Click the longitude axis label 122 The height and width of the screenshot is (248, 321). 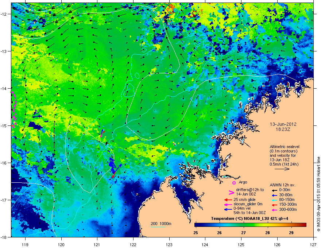click(133, 245)
